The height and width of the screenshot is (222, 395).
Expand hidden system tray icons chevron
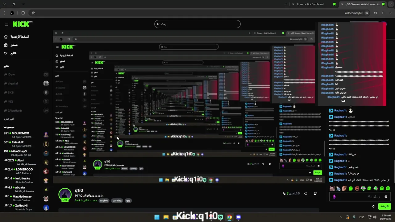click(341, 217)
